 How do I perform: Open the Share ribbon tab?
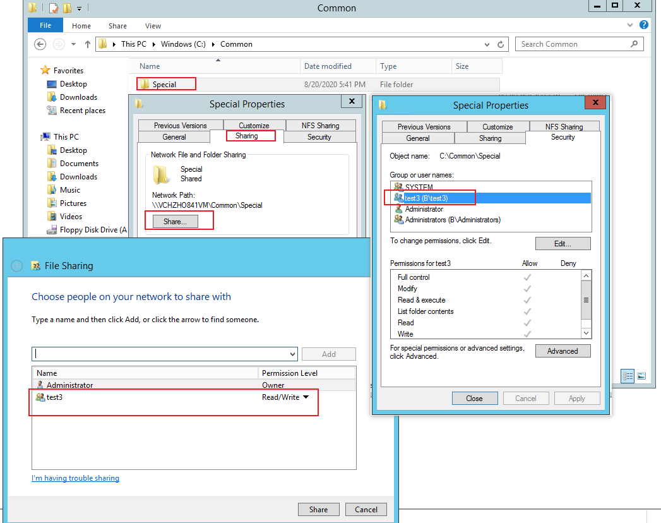point(117,26)
